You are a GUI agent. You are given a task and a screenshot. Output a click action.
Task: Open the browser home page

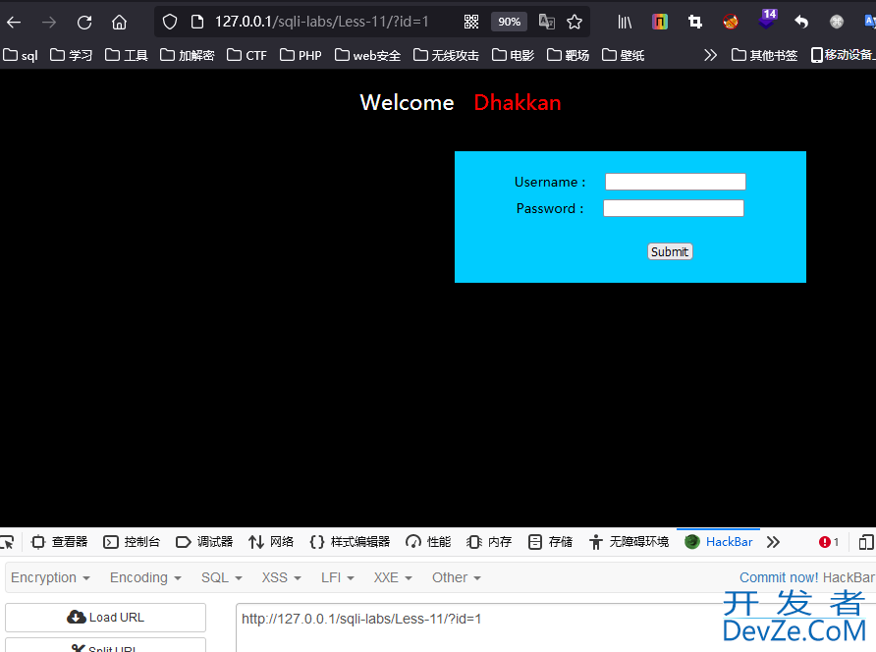[x=119, y=23]
